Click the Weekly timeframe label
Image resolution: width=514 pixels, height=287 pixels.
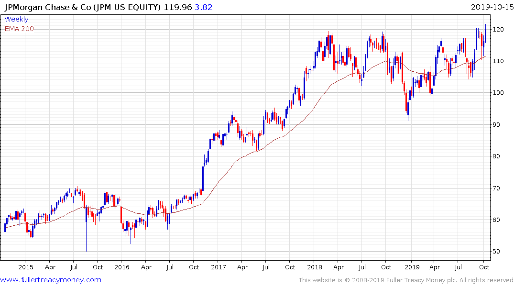coord(16,19)
